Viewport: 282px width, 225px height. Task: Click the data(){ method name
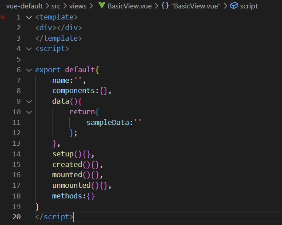[67, 101]
